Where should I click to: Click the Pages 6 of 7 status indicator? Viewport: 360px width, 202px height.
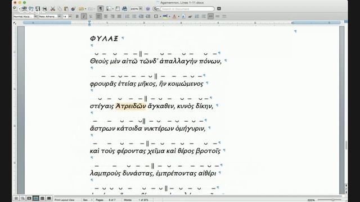coord(106,200)
